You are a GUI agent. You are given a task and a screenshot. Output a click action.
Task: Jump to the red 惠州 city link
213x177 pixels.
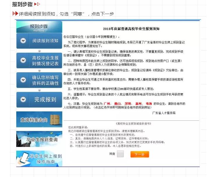tap(138, 104)
